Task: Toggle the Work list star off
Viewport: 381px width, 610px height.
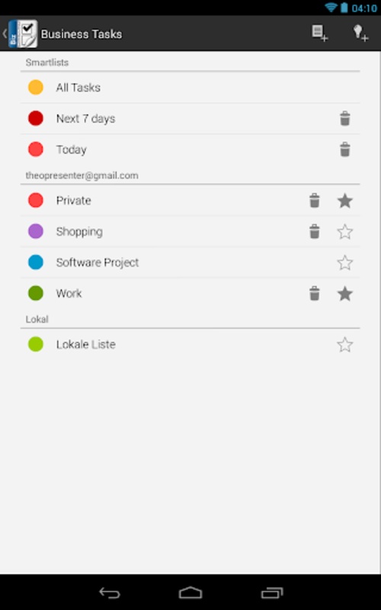Action: (345, 294)
